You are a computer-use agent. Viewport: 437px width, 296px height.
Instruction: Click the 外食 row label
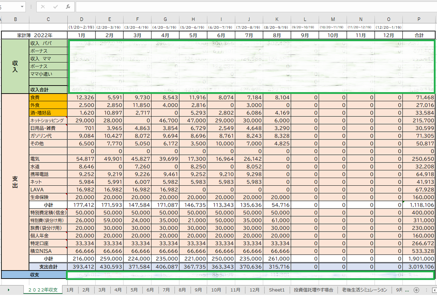pyautogui.click(x=48, y=105)
